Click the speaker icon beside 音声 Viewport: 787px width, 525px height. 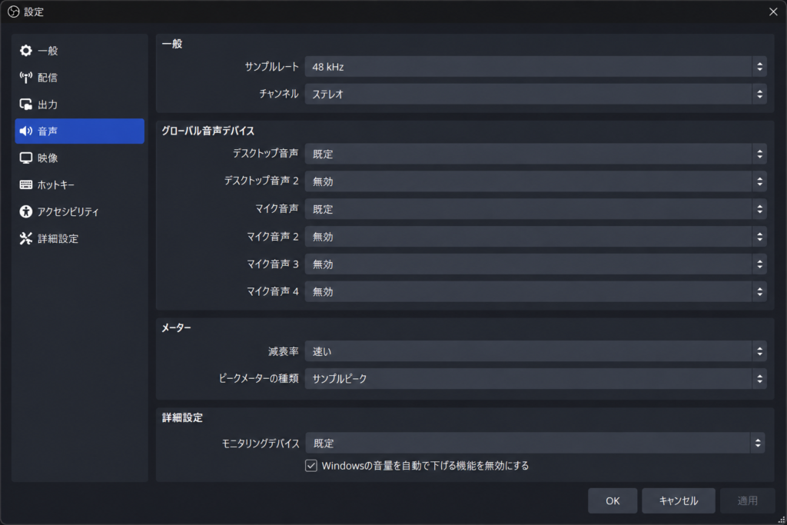[25, 131]
